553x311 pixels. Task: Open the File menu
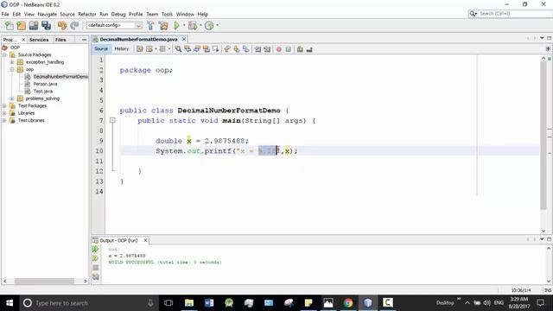5,14
